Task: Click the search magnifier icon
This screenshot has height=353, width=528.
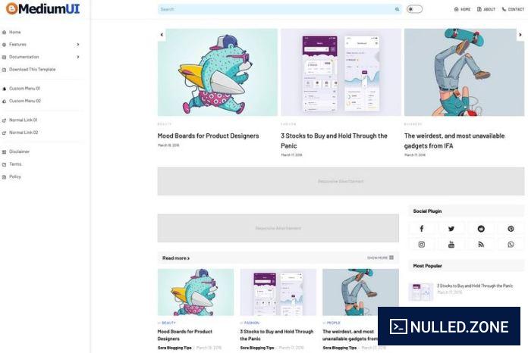Action: pos(397,9)
